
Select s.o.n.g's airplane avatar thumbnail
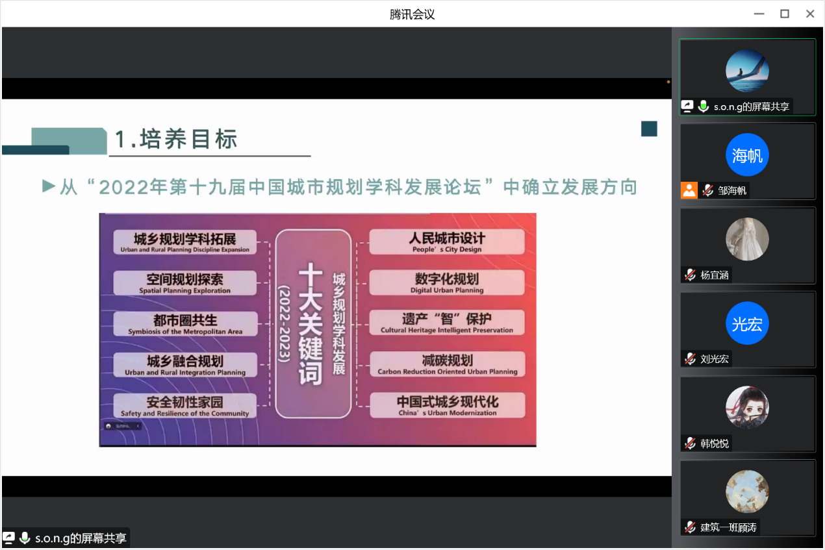pos(747,71)
